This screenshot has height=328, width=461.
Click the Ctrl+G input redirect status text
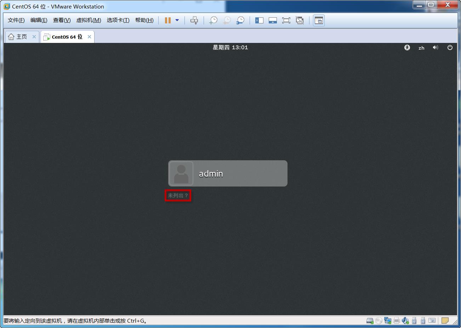tap(75, 321)
